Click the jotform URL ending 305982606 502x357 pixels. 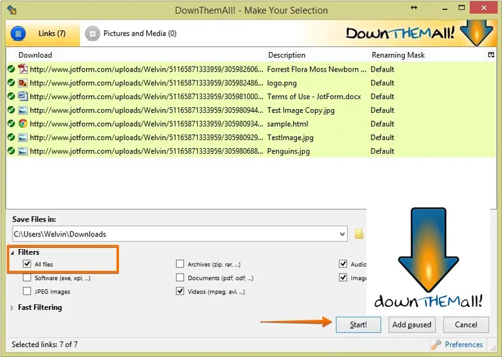pyautogui.click(x=146, y=70)
